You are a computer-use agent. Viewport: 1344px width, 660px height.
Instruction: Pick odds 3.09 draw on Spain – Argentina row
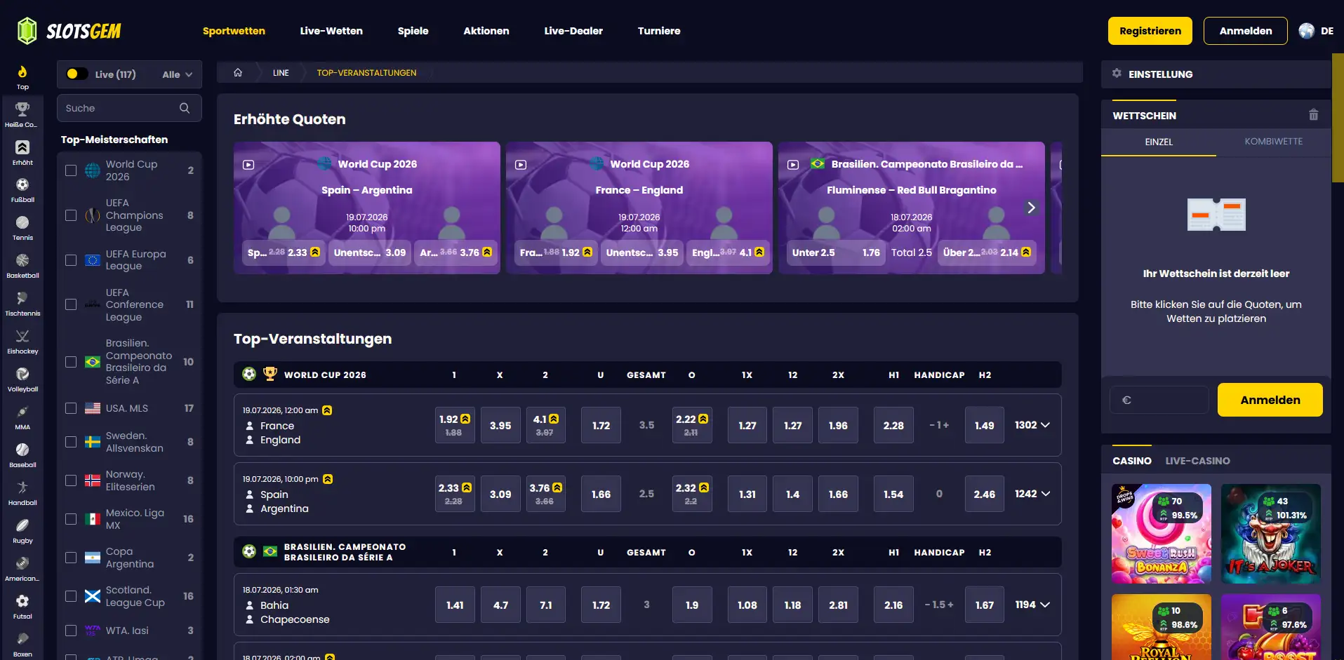click(500, 494)
